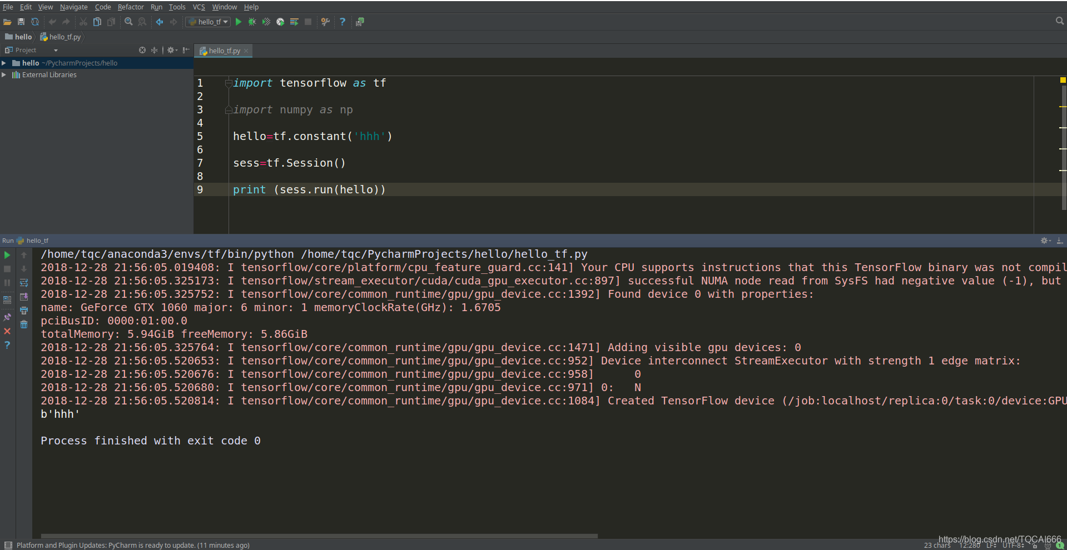Screen dimensions: 1067x550
Task: Click the PyCharm update notification text
Action: pos(133,545)
